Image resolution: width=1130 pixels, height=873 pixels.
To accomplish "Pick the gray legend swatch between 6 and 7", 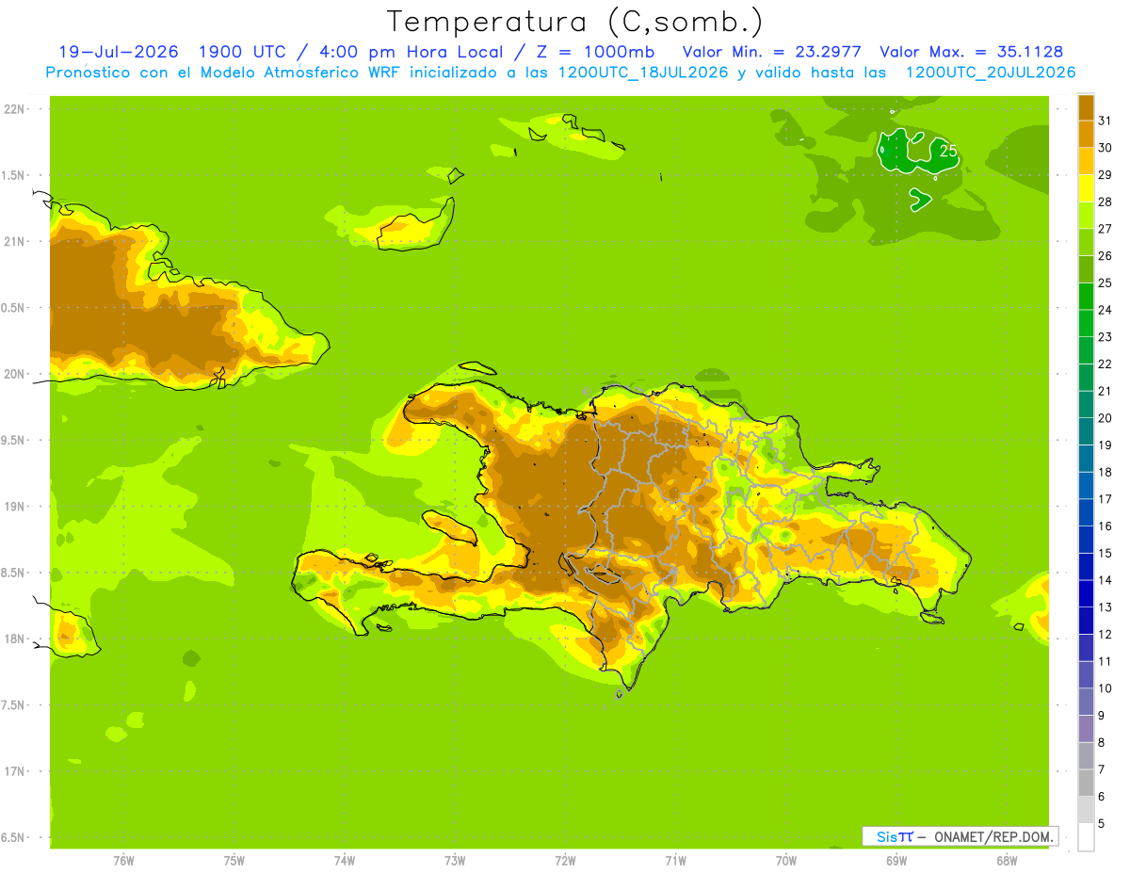I will click(x=1086, y=783).
